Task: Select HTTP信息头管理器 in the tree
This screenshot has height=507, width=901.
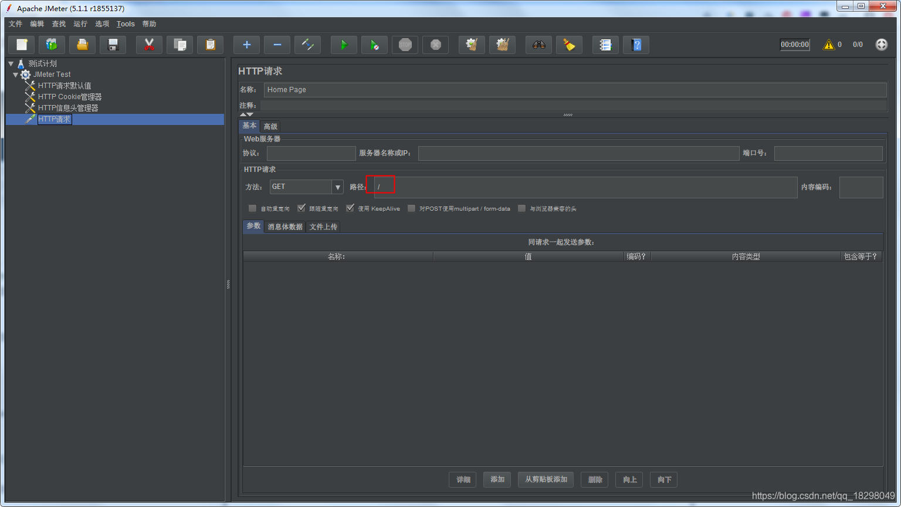Action: (x=68, y=108)
